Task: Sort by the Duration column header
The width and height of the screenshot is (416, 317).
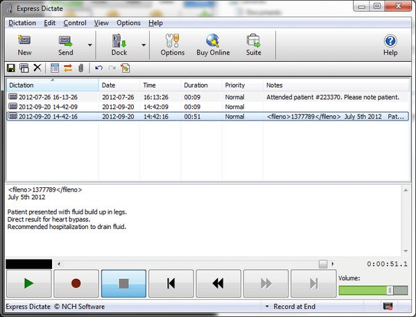Action: pos(201,85)
